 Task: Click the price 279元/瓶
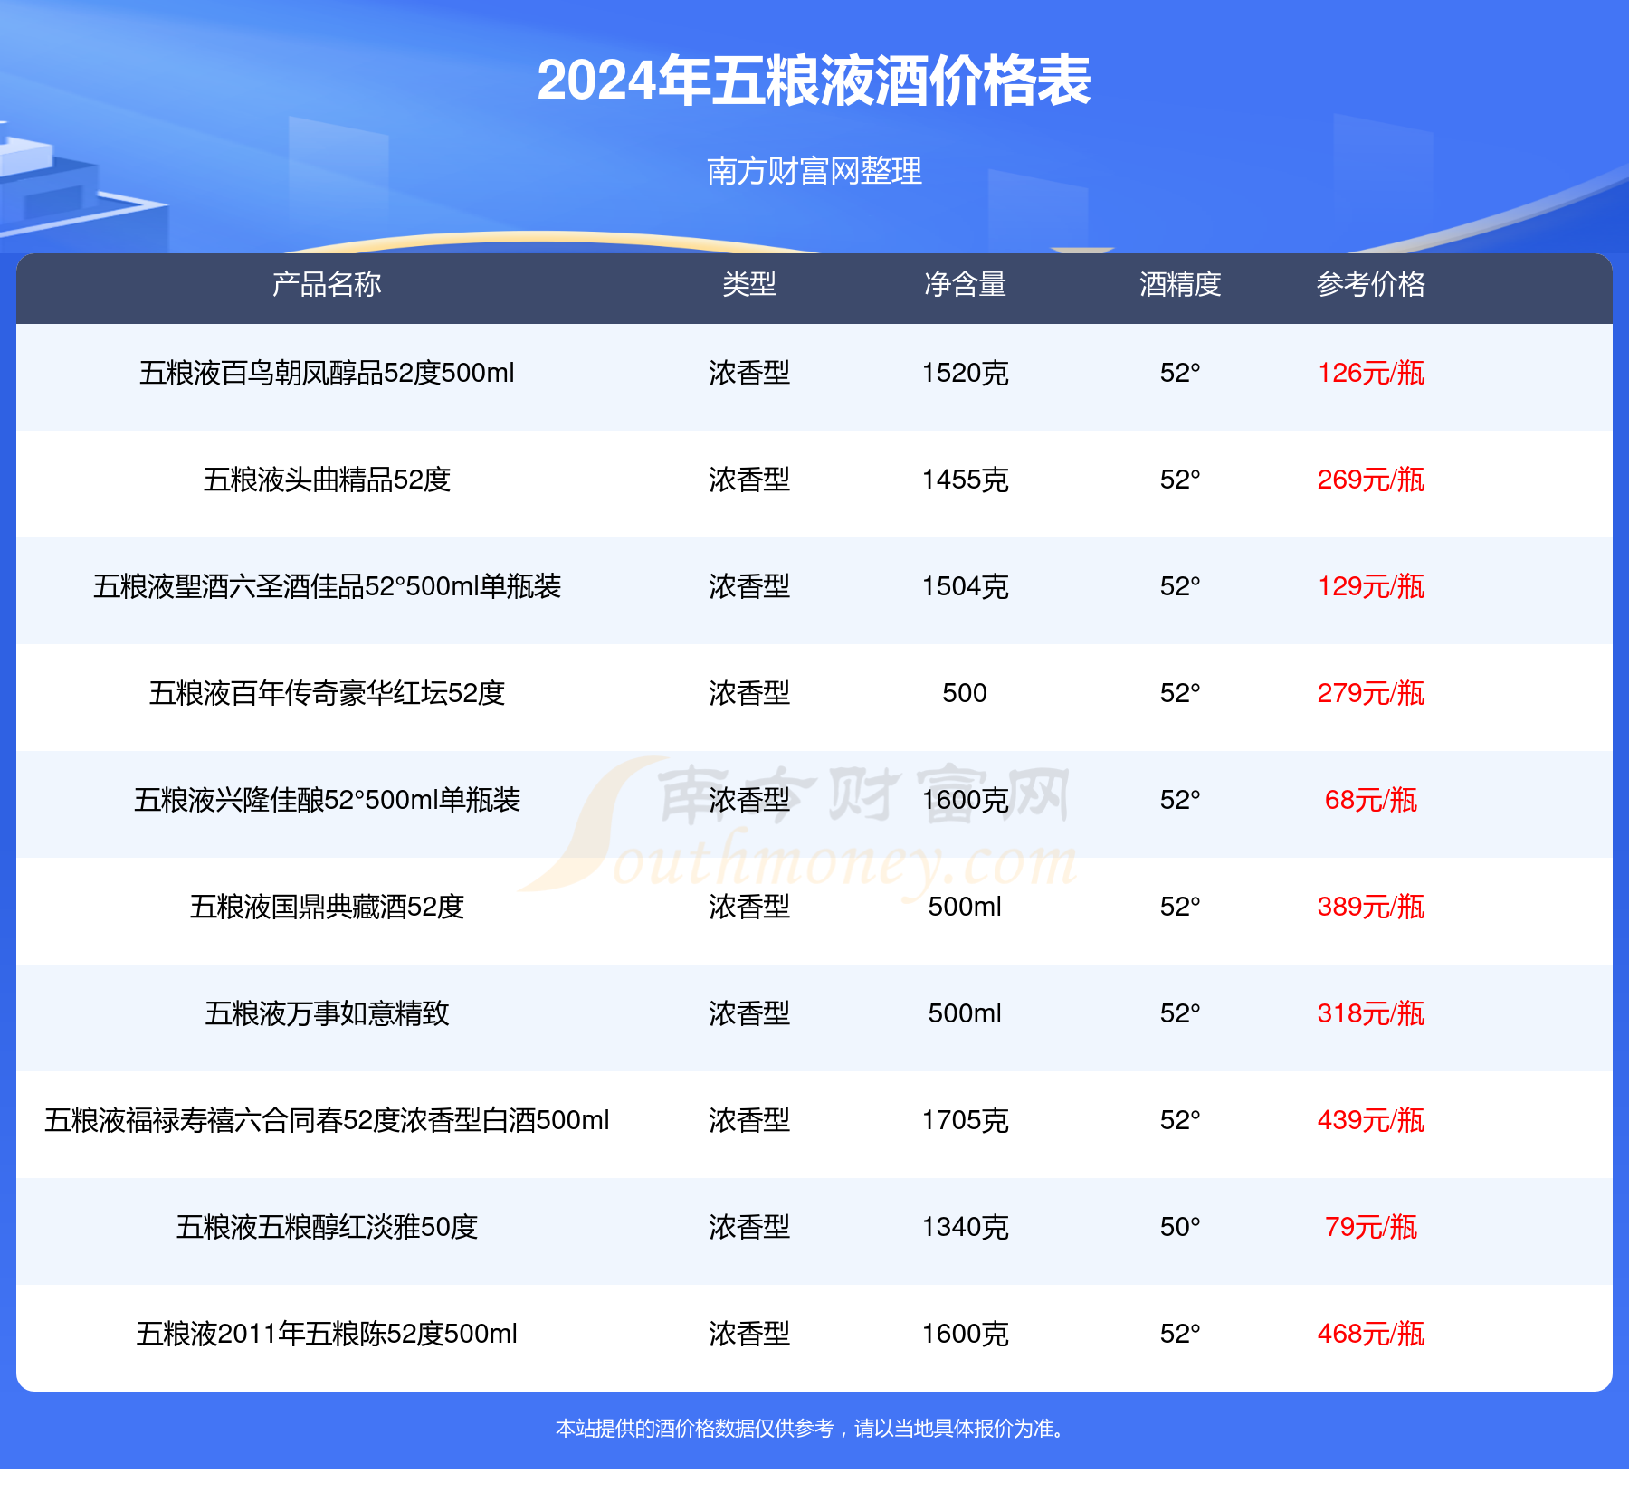1371,693
